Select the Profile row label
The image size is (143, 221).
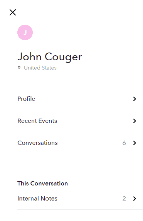(x=26, y=99)
